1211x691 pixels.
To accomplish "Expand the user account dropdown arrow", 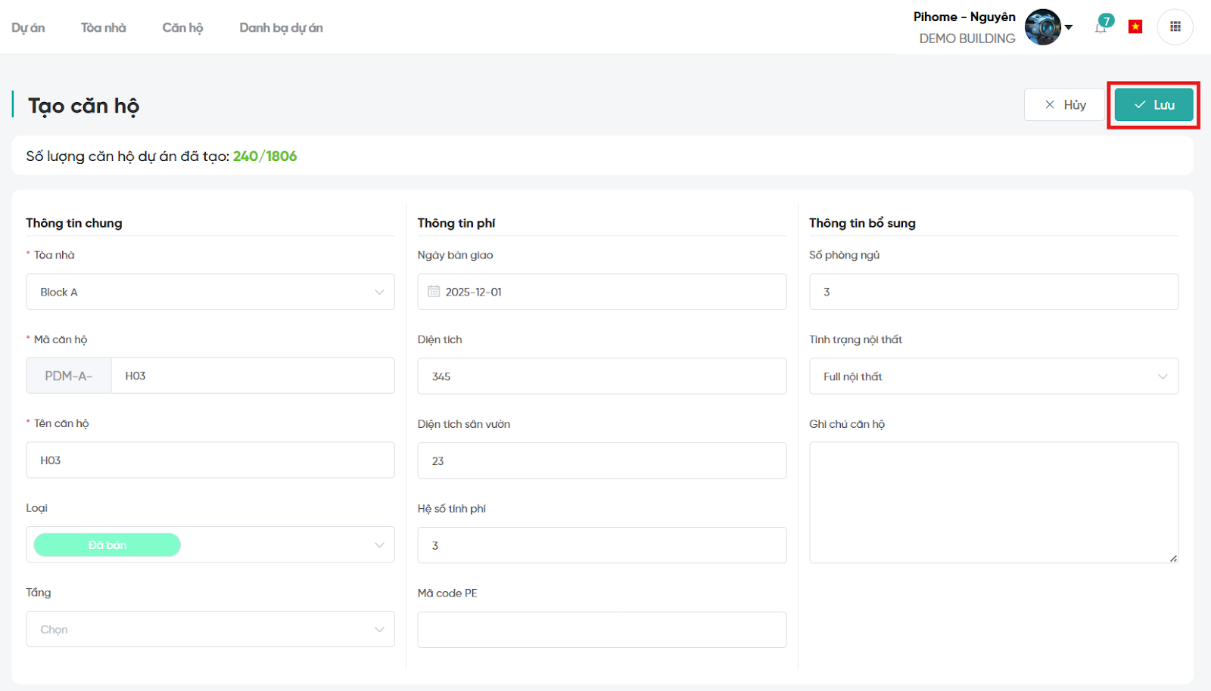I will coord(1069,27).
